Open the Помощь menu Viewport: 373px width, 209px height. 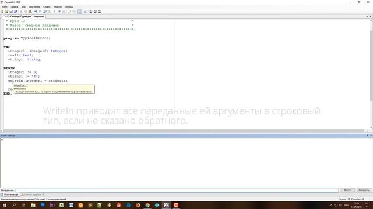pos(69,7)
